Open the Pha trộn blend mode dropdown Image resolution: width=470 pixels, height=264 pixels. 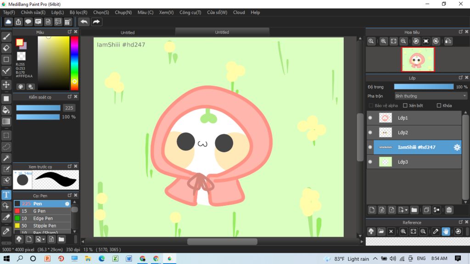(431, 96)
